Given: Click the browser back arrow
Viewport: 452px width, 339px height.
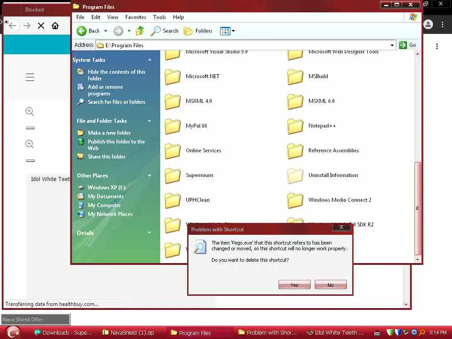Looking at the screenshot, I should (x=12, y=26).
